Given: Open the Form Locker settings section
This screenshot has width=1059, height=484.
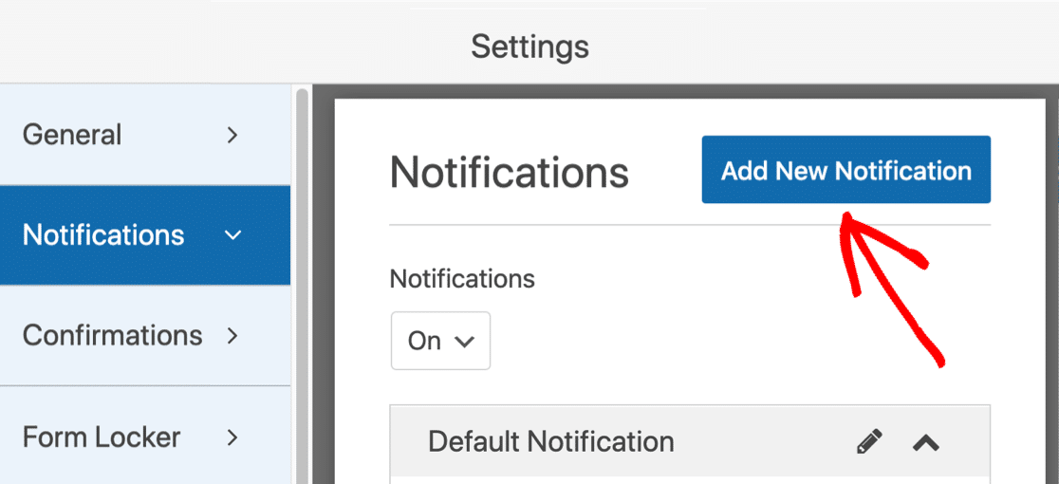Looking at the screenshot, I should point(145,436).
